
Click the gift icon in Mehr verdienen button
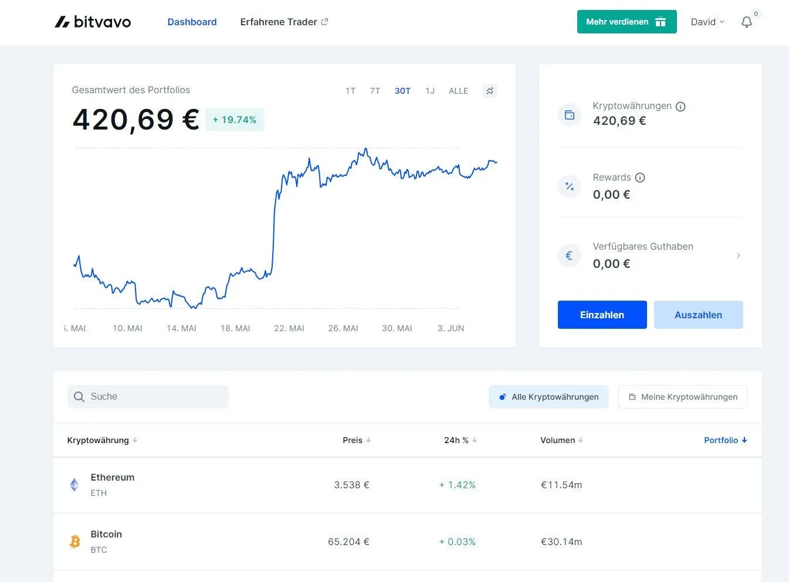pos(661,21)
